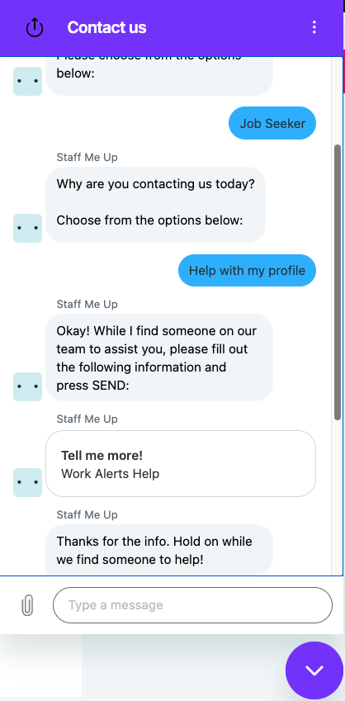Click bot avatar near 'options below' message
This screenshot has height=701, width=345.
pos(28,82)
